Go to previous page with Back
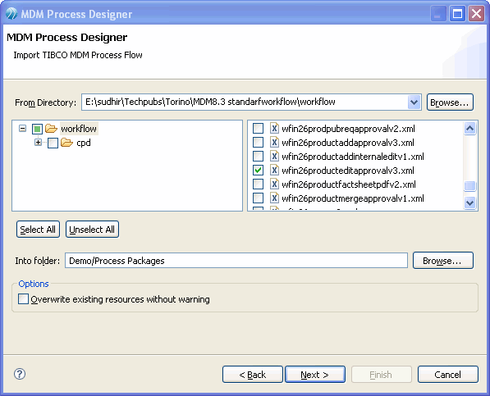This screenshot has height=396, width=490. click(253, 374)
